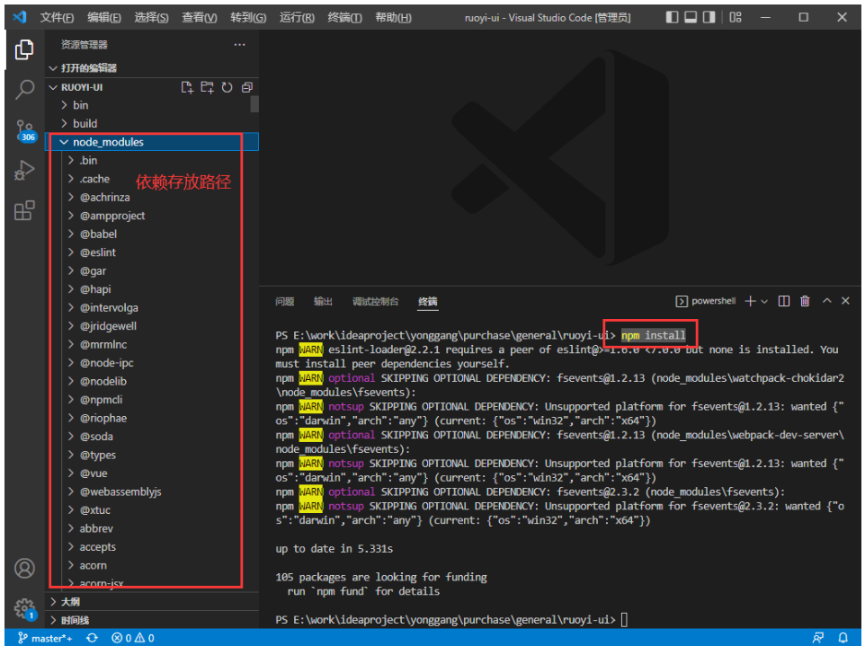The image size is (865, 646).
Task: Toggle primary sidebar layout icon
Action: (672, 17)
